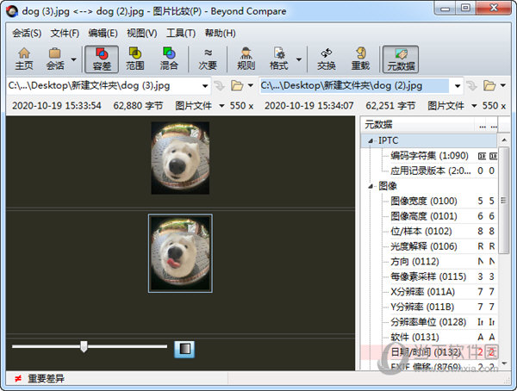
Task: Open the 格式 dropdown arrow in toolbar
Action: click(299, 59)
